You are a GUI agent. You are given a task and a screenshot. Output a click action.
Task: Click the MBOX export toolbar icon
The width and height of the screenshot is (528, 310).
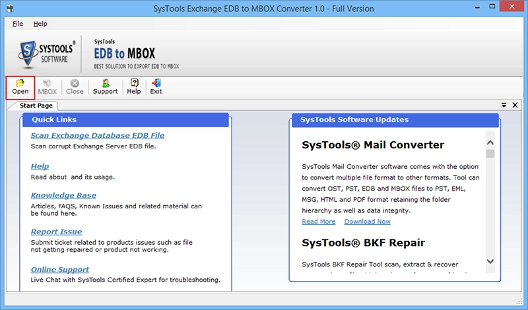click(47, 87)
